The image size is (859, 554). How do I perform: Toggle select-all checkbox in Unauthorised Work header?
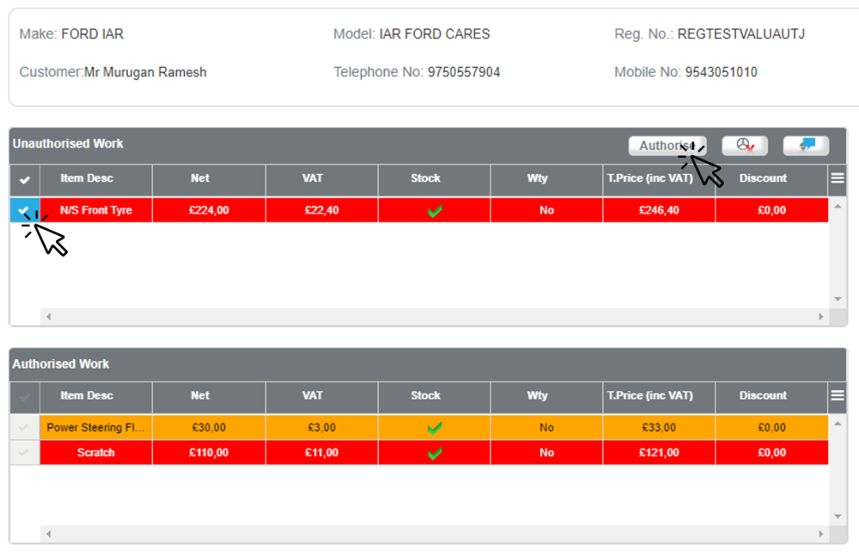click(x=25, y=179)
